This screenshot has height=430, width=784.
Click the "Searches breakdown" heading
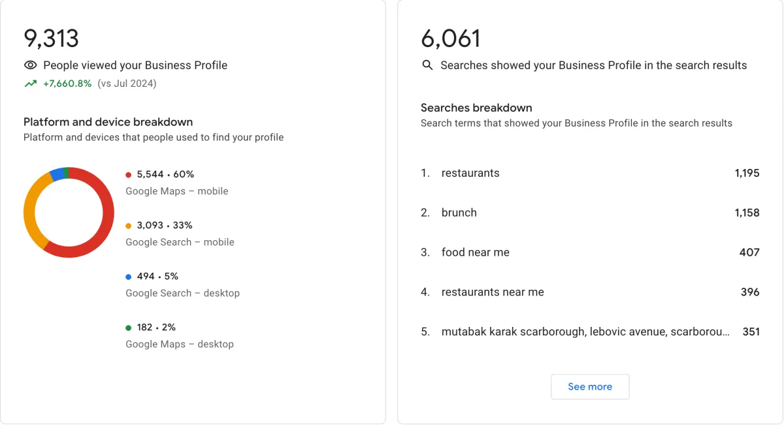point(476,108)
